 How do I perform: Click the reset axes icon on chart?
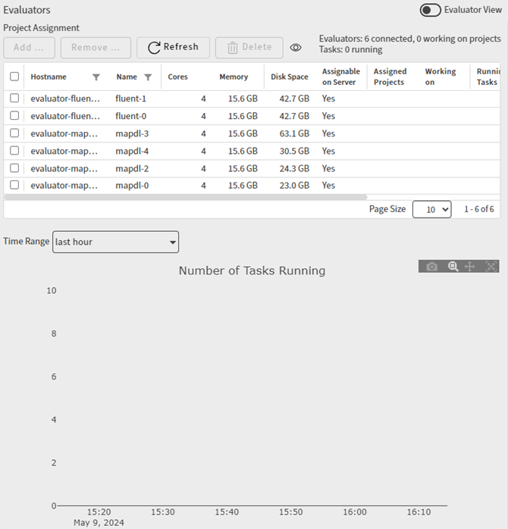coord(491,267)
